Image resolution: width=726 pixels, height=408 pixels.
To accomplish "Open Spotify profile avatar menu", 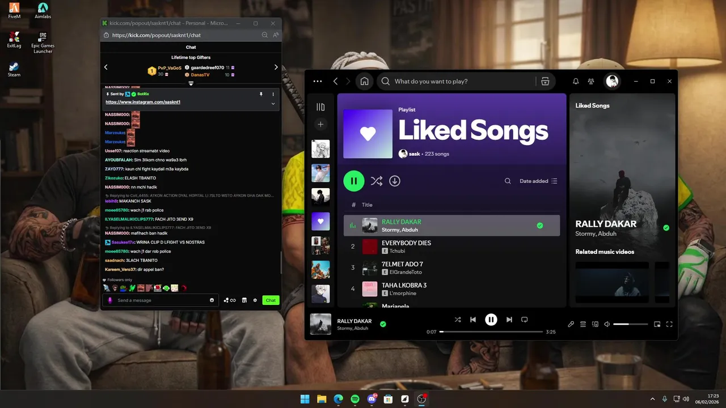I will point(612,81).
